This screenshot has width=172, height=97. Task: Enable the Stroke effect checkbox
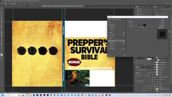pyautogui.click(x=109, y=33)
